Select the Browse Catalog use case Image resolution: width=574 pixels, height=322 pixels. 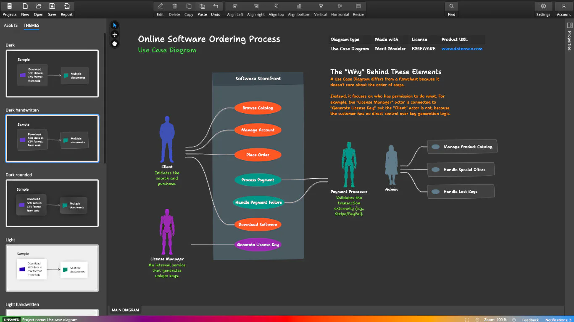258,108
